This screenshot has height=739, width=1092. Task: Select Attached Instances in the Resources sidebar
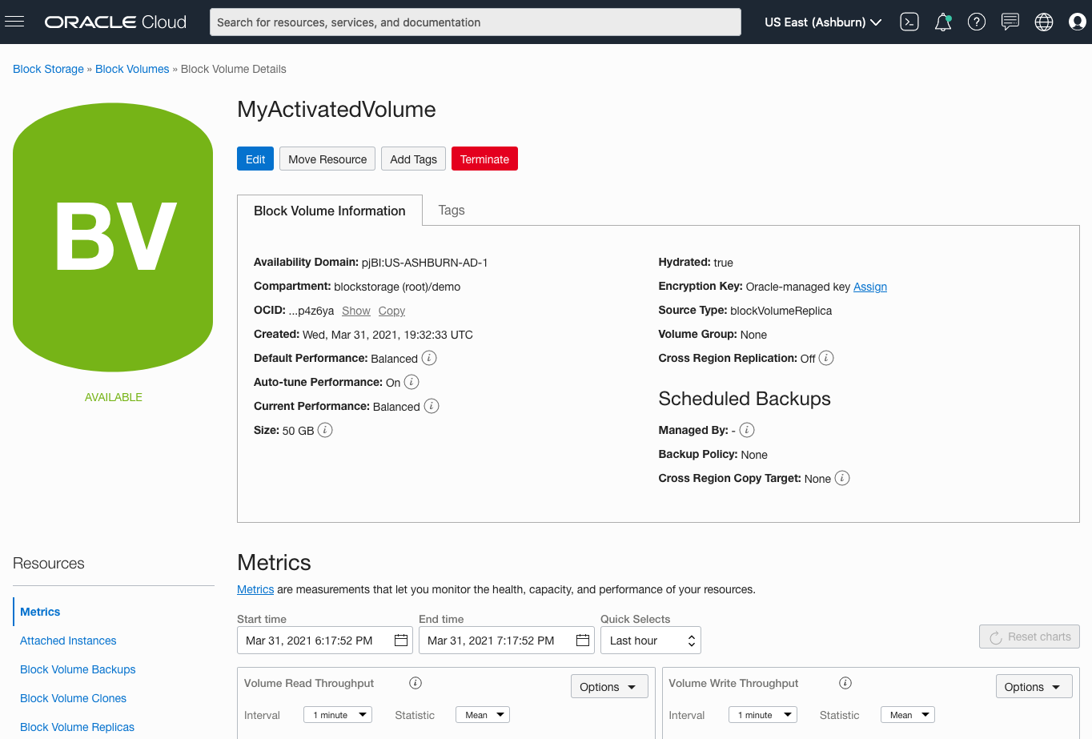point(68,641)
